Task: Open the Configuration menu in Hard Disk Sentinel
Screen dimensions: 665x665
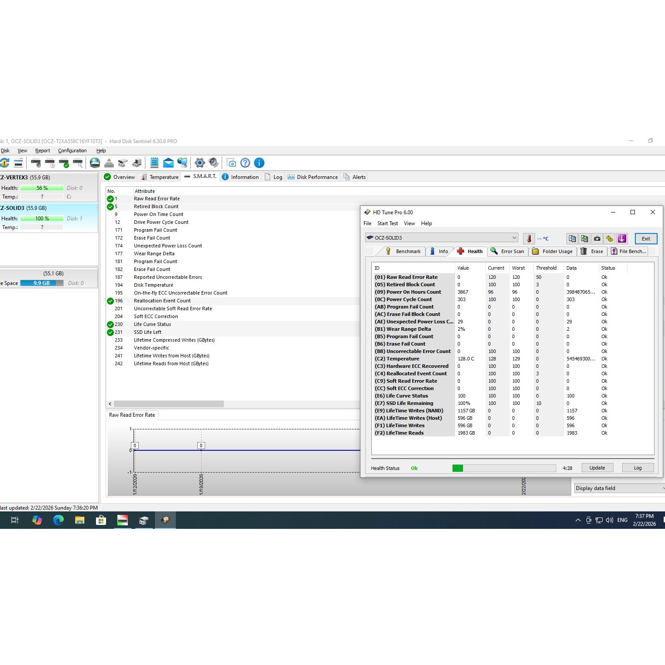Action: tap(72, 151)
